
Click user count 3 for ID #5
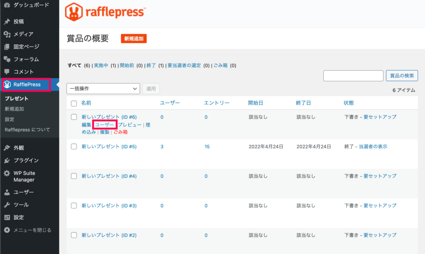click(162, 147)
